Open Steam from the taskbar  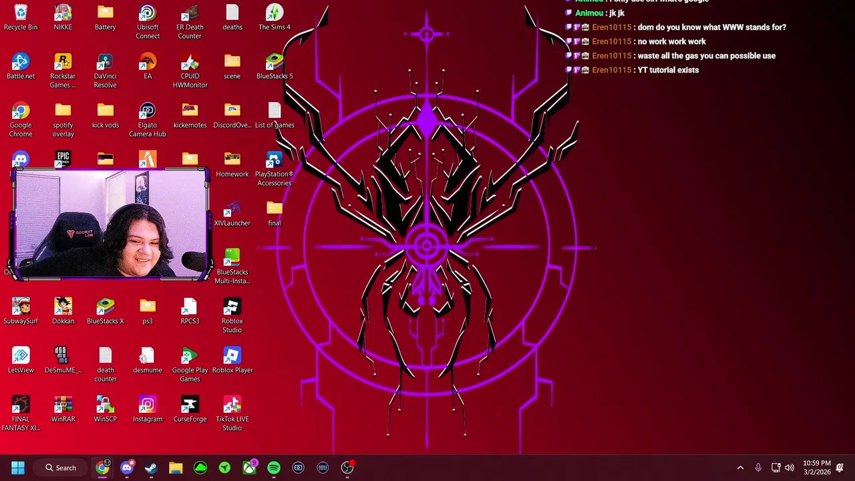click(x=151, y=468)
